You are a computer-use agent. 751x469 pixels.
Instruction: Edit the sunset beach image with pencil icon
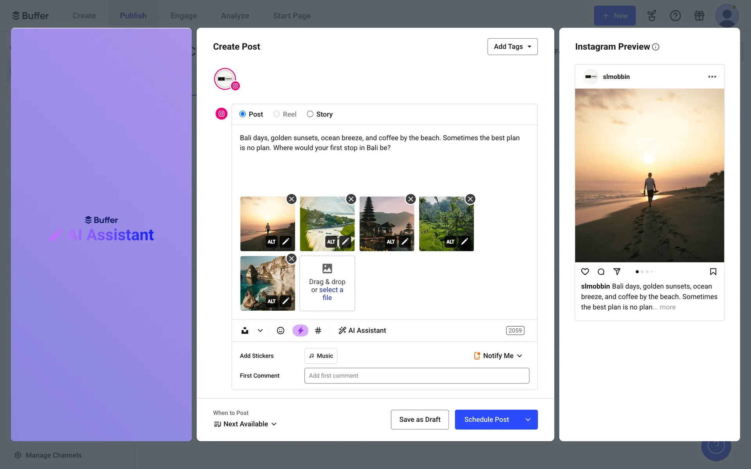pyautogui.click(x=286, y=242)
